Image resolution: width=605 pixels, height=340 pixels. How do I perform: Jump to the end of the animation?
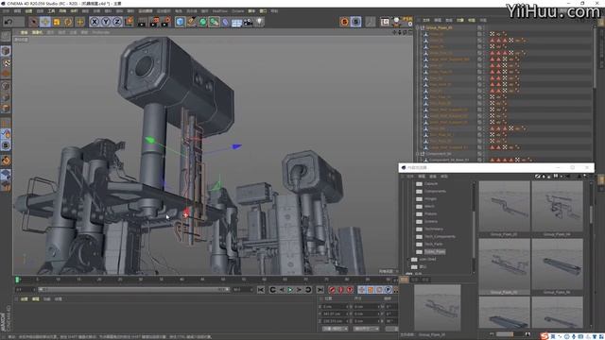[320, 290]
